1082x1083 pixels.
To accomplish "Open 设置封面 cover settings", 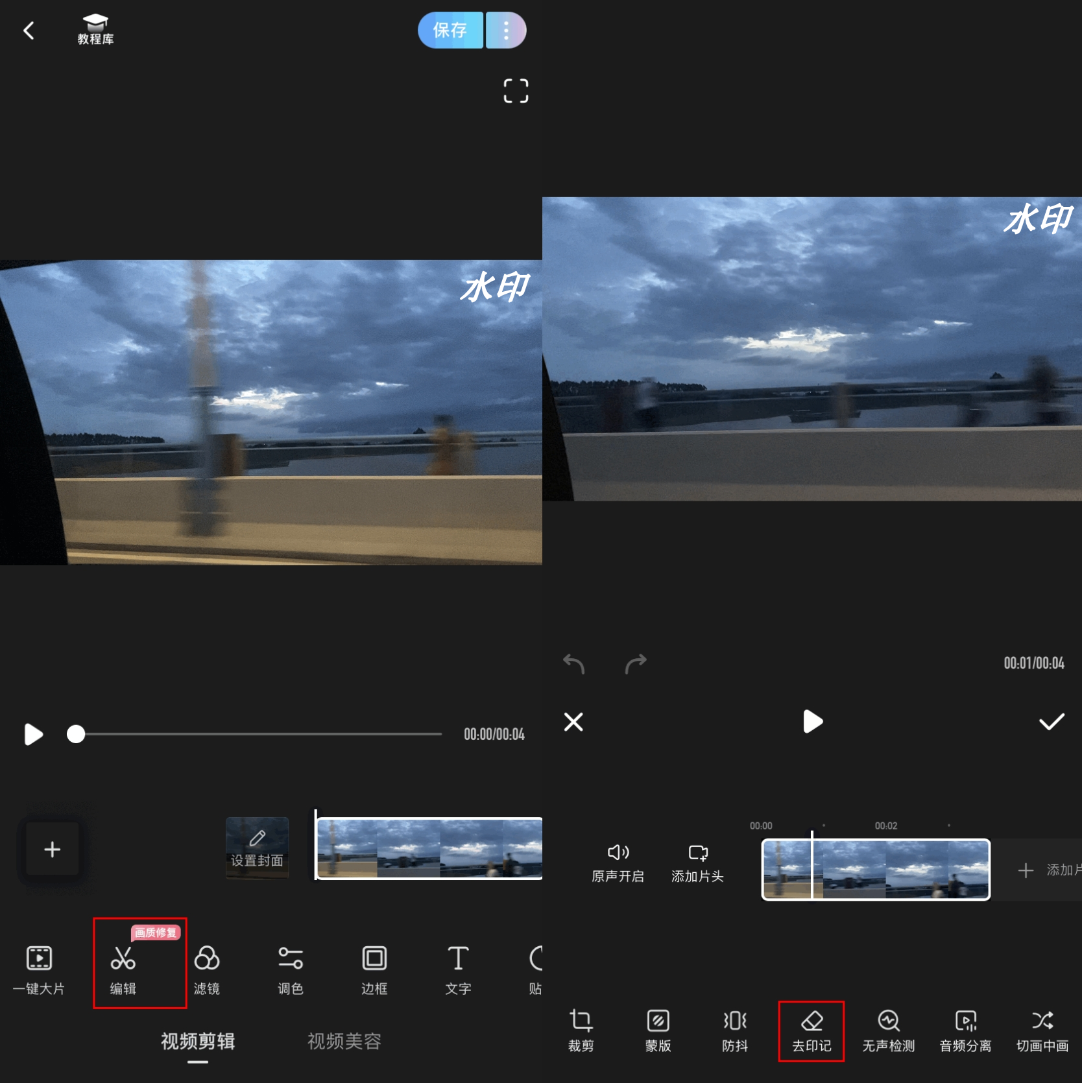I will pyautogui.click(x=257, y=848).
